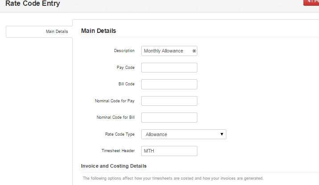Click the Bill Code label text
The width and height of the screenshot is (319, 185).
127,84
